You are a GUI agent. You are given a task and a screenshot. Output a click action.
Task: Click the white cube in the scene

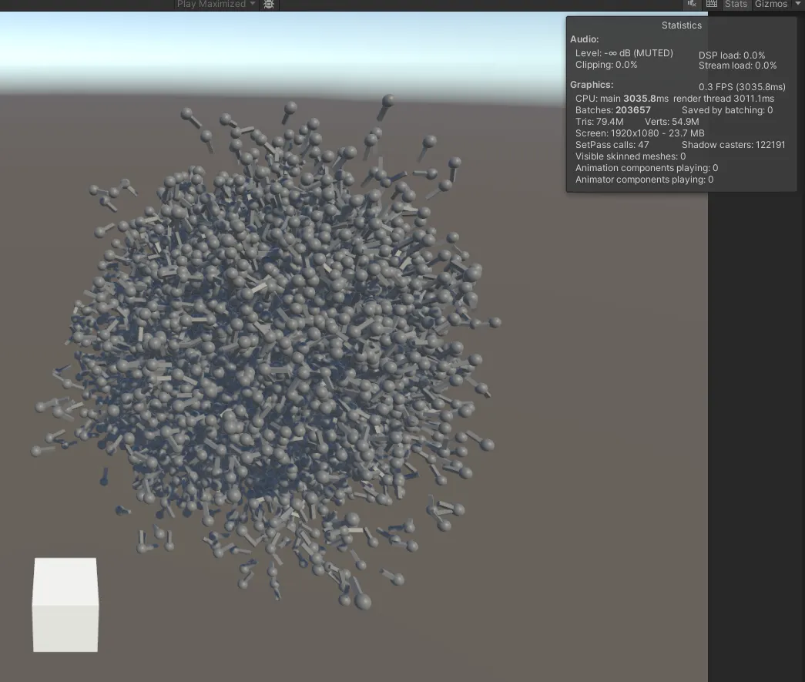(65, 604)
